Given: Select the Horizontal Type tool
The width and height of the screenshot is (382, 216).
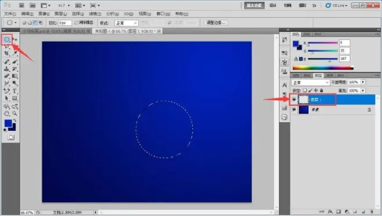Looking at the screenshot, I should 14,91.
